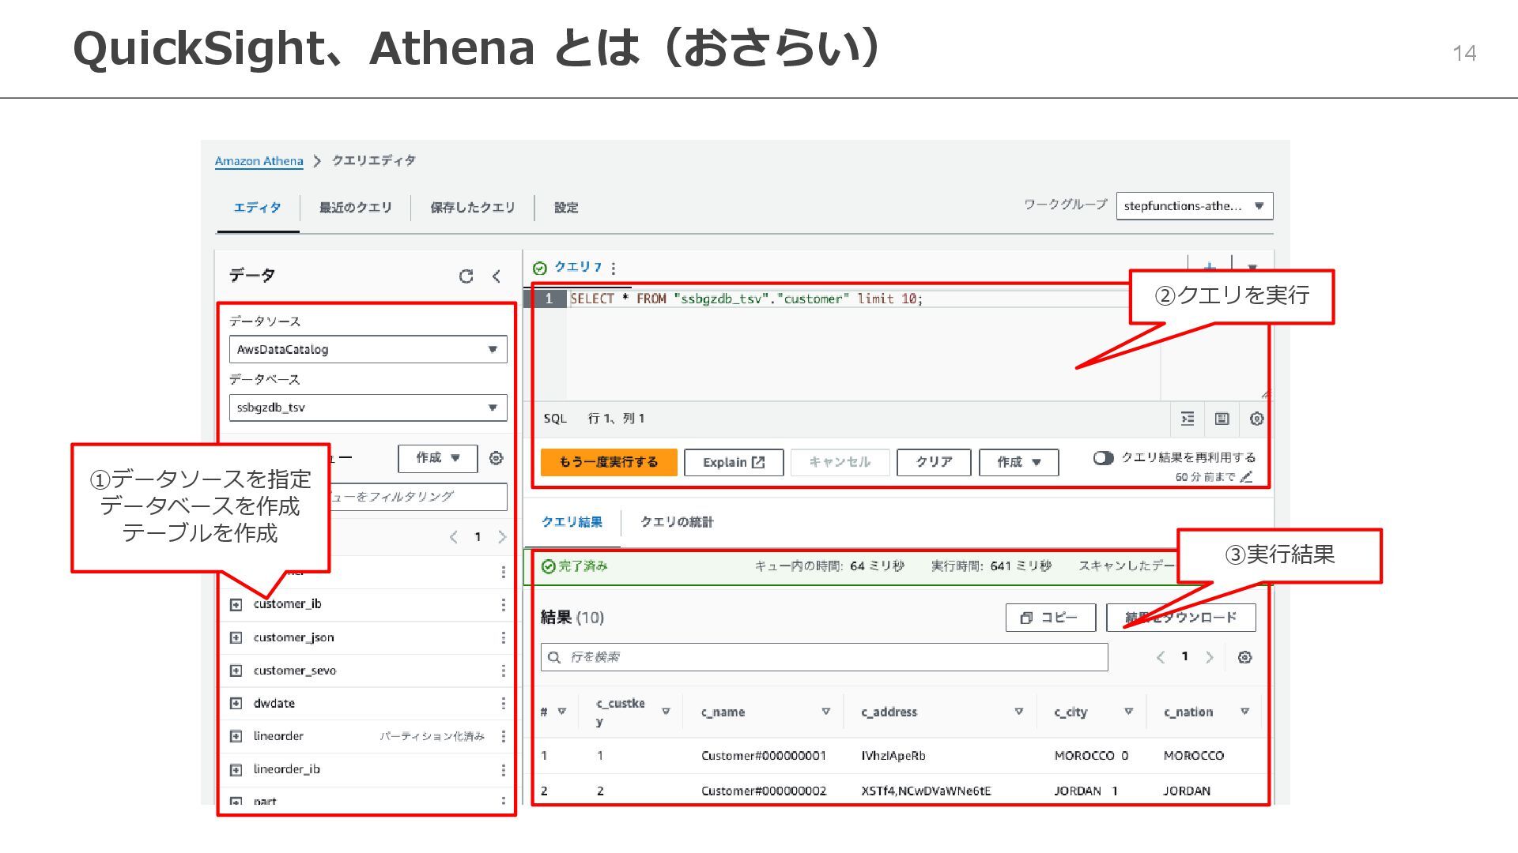Click the Copy results button
The width and height of the screenshot is (1518, 853).
click(1051, 618)
